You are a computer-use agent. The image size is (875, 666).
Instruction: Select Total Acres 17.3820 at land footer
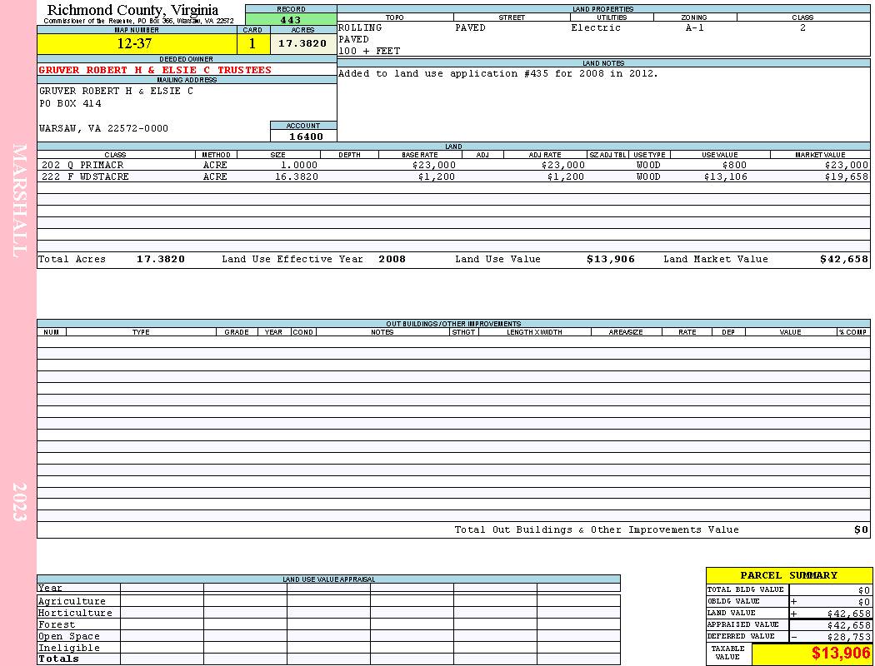pyautogui.click(x=161, y=259)
